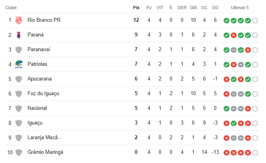Open the Rio Branco PR team link
Screen dimensions: 266x163
44,20
